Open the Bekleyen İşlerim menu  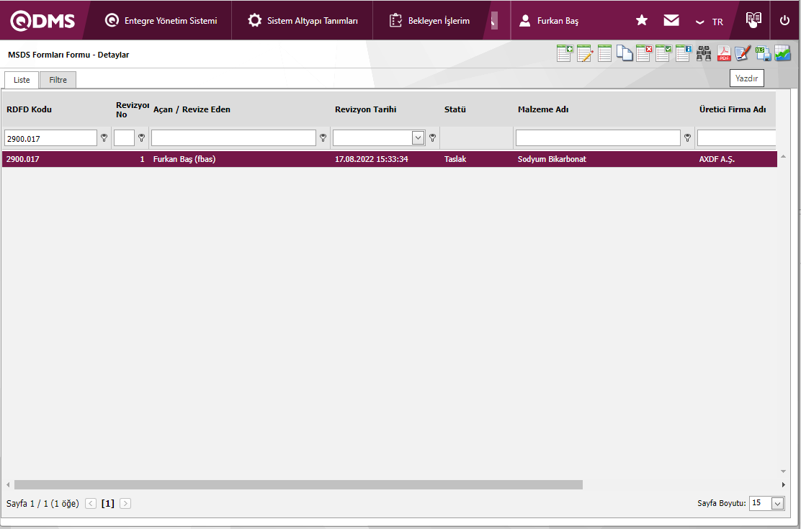[x=429, y=21]
